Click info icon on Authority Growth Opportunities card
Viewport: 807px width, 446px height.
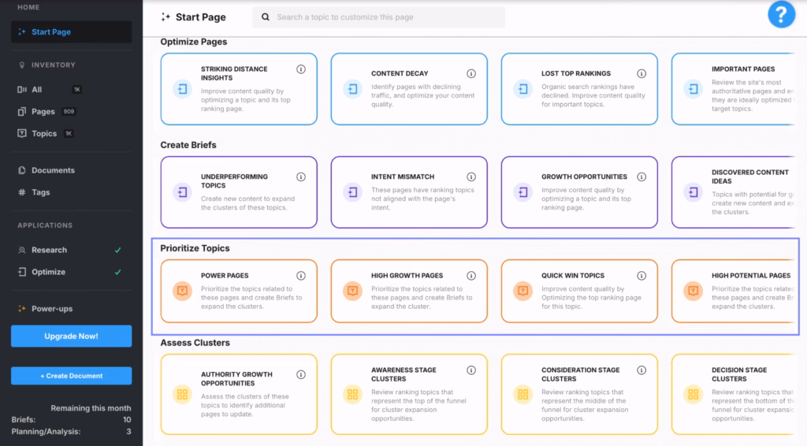301,375
